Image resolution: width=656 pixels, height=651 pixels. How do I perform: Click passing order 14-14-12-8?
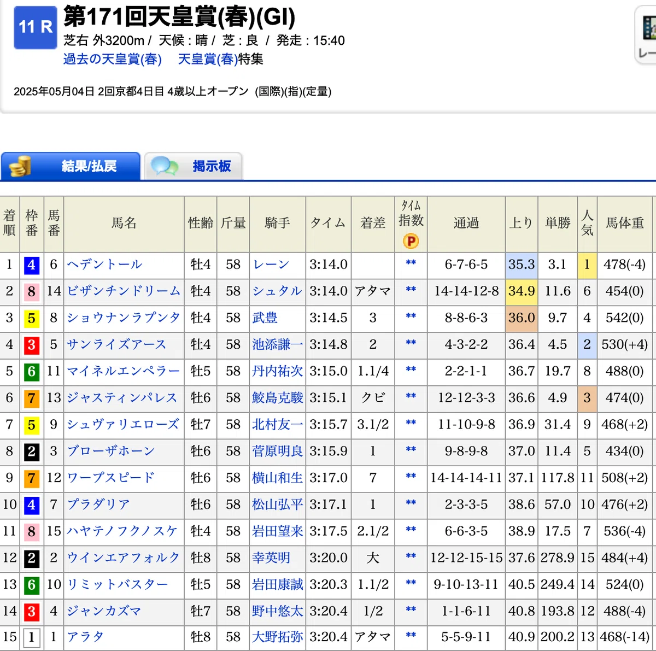[x=466, y=291]
